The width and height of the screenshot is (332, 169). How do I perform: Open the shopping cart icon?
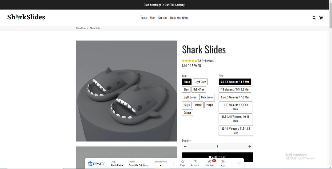pos(321,18)
